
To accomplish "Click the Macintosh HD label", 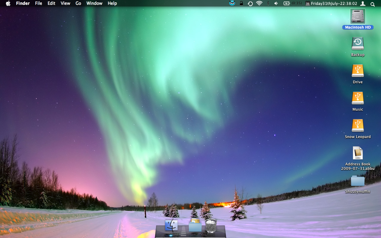I will pyautogui.click(x=358, y=27).
